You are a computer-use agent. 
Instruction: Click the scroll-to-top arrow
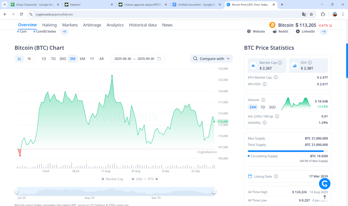[324, 197]
